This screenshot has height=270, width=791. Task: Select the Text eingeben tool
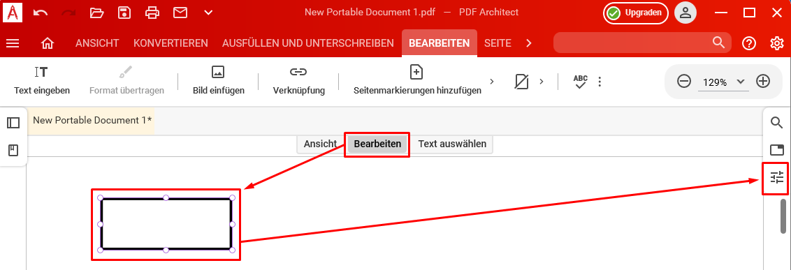coord(42,81)
